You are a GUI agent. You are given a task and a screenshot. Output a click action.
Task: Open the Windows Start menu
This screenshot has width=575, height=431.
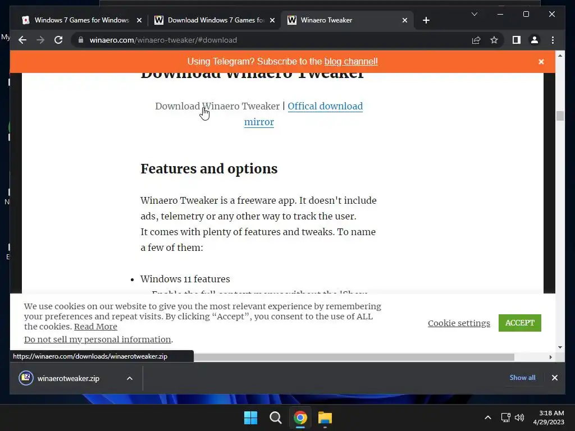coord(251,418)
